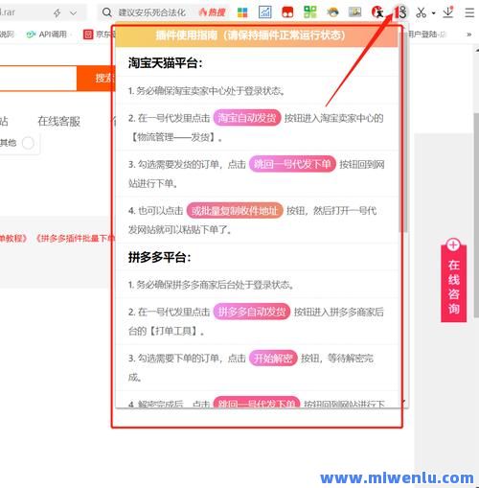Click the orange 搜索 button on page
Screen dimensions: 479x488
pos(96,79)
